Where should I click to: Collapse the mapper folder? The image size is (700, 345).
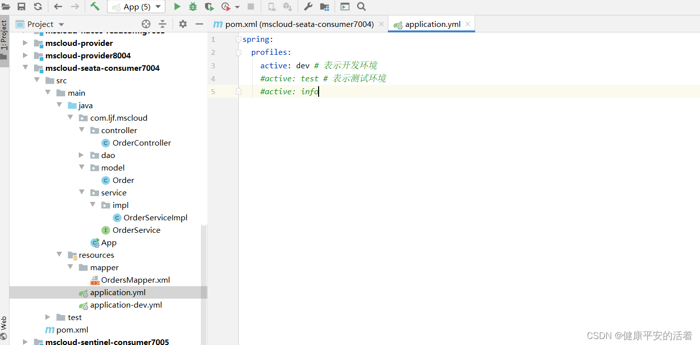70,267
